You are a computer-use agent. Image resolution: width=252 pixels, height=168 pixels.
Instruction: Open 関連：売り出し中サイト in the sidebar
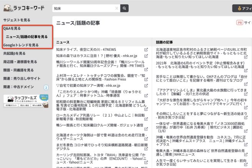[x=22, y=79]
